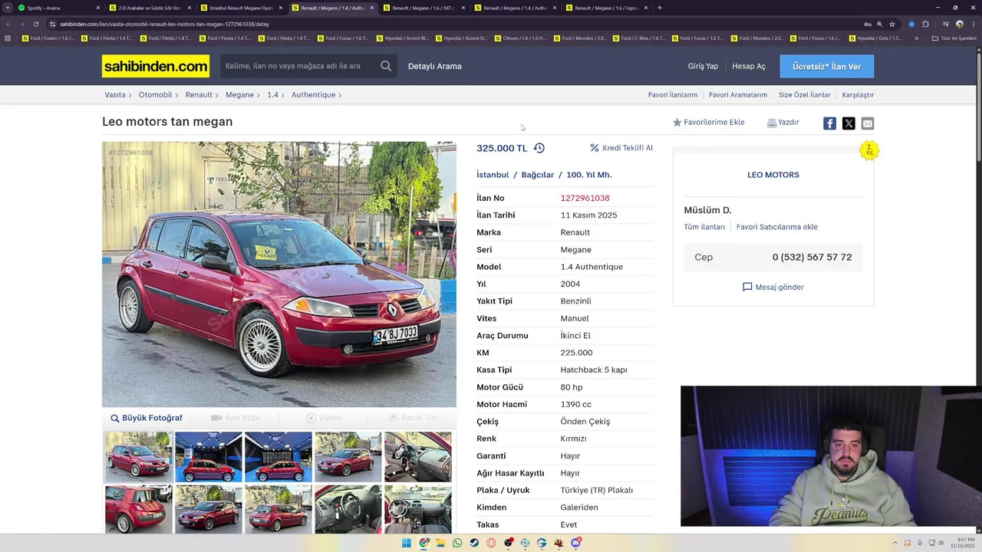The image size is (982, 552).
Task: Open the Citroen / C4 bookmark
Action: (x=519, y=38)
